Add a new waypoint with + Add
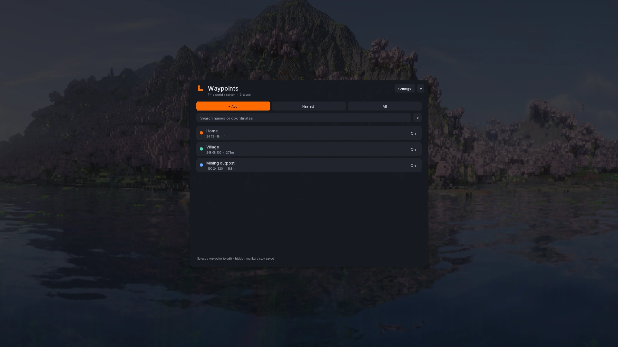The width and height of the screenshot is (618, 347). click(233, 106)
